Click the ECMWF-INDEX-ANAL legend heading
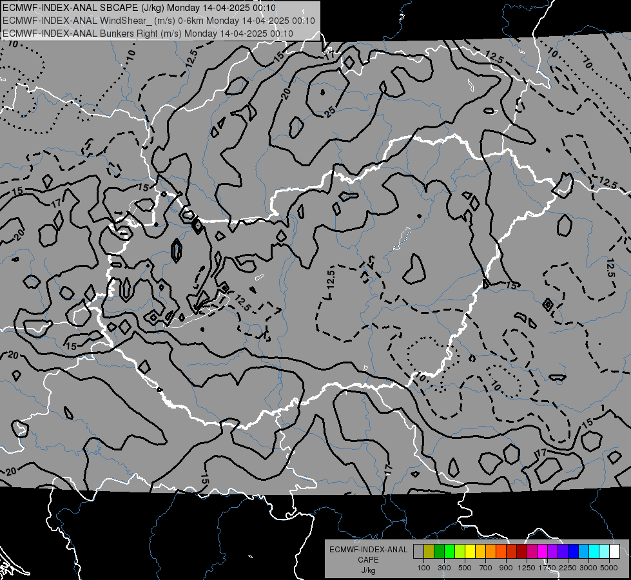 368,550
